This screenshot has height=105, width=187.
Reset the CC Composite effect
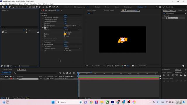[65, 44]
